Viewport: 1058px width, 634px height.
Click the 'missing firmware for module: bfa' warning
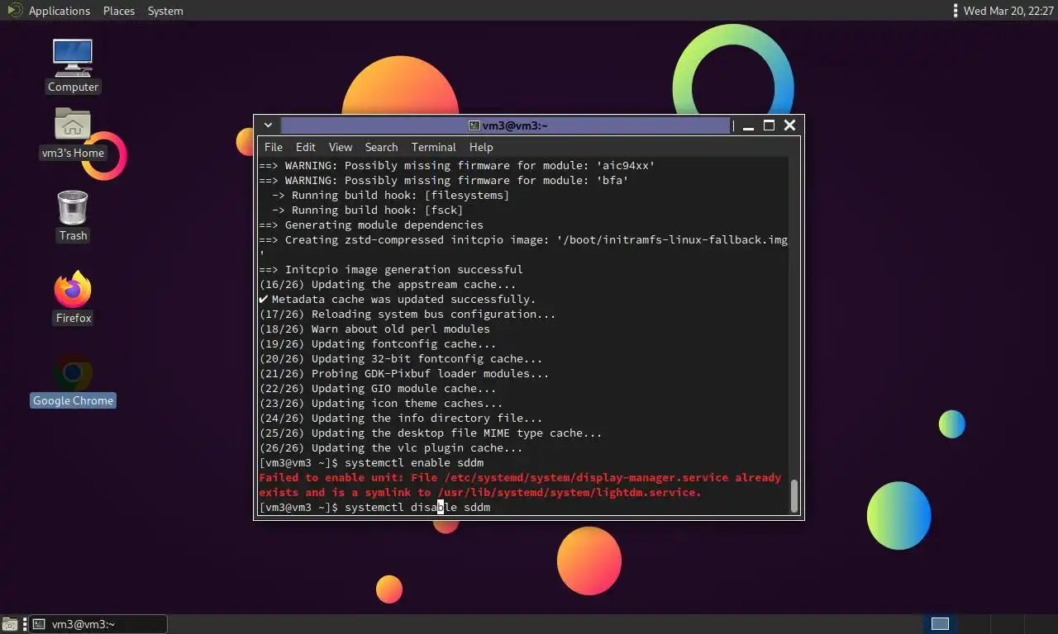(x=444, y=180)
